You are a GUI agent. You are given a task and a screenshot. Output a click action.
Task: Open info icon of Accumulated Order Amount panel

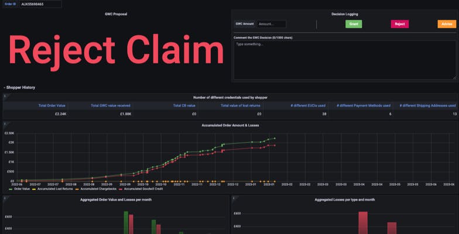(x=5, y=123)
